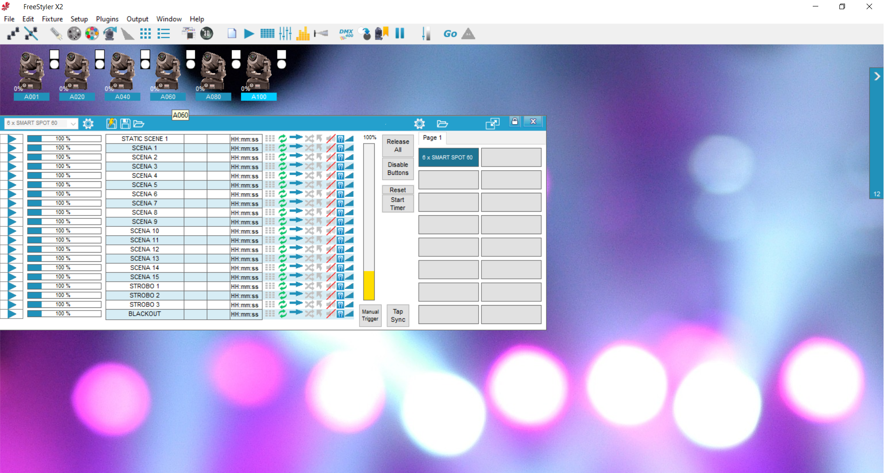
Task: Open the color wheel palette icon
Action: (x=92, y=34)
